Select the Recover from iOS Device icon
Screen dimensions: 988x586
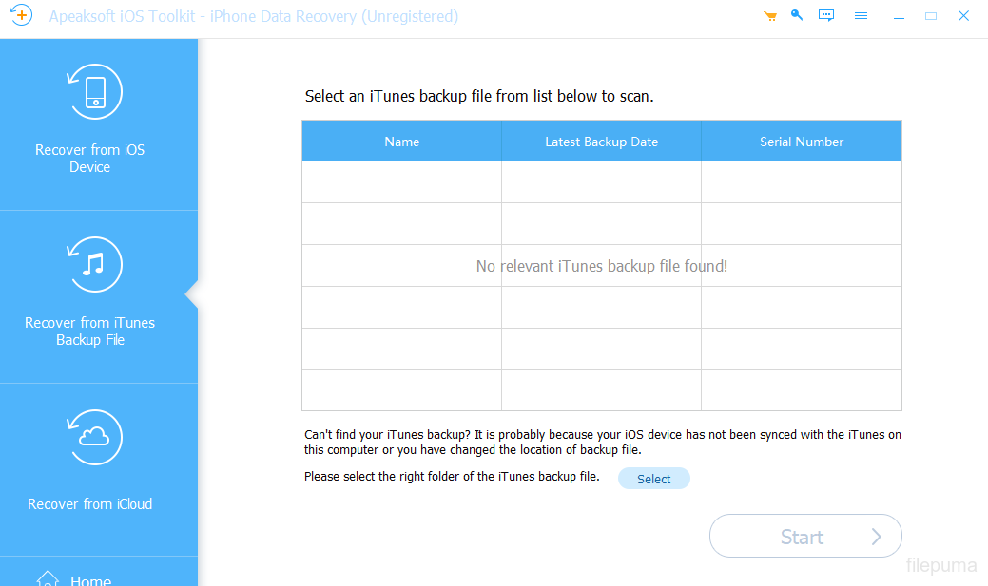pos(94,92)
